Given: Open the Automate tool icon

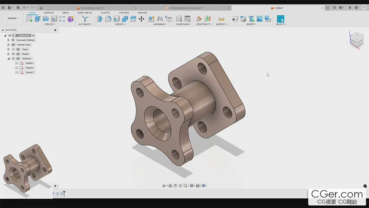Looking at the screenshot, I should [x=85, y=19].
